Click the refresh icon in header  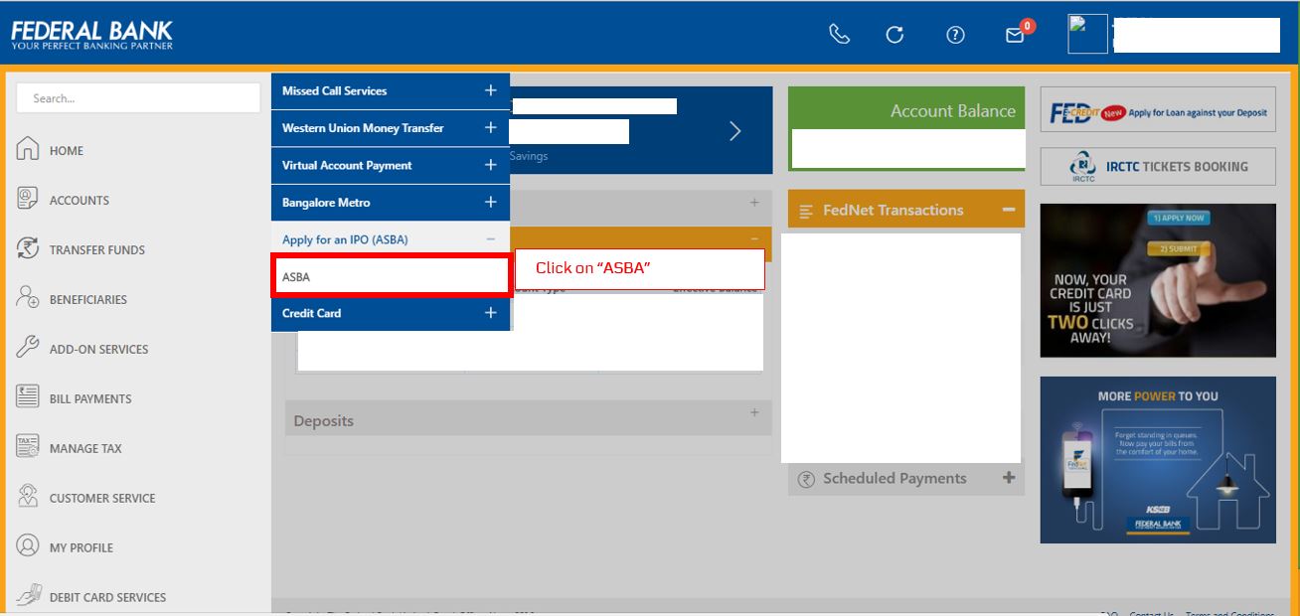[x=894, y=35]
